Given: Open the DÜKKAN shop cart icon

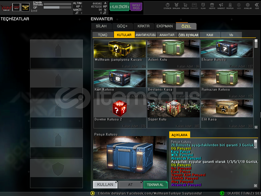Looking at the screenshot, I should point(185,6).
